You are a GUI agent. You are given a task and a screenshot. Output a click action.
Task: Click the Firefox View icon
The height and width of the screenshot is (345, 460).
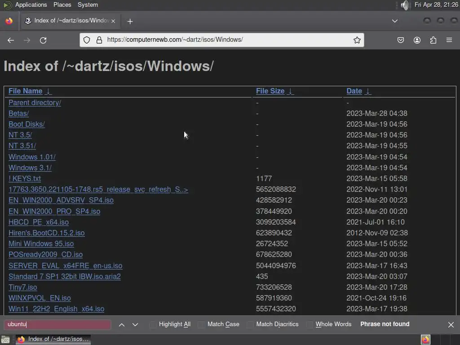coord(9,21)
